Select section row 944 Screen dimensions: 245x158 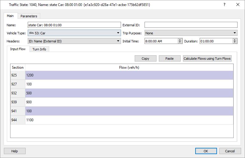click(x=18, y=120)
